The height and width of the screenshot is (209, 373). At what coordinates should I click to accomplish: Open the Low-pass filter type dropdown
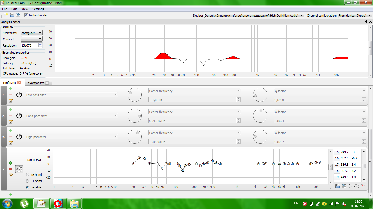tap(72, 95)
